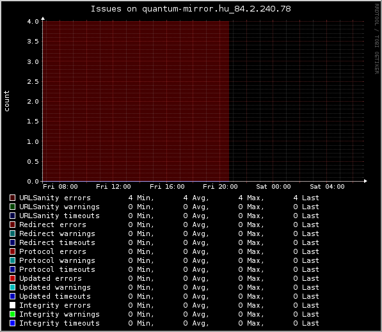This screenshot has width=382, height=332.
Task: Click the Updated timeouts legend label
Action: point(55,296)
